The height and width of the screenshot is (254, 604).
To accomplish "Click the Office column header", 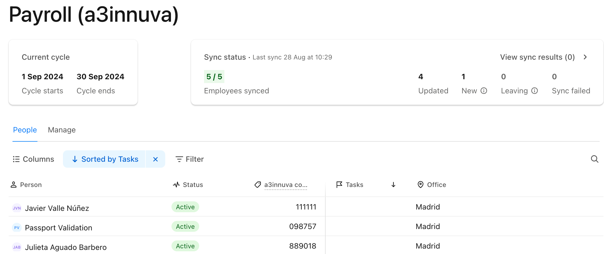I will (432, 185).
